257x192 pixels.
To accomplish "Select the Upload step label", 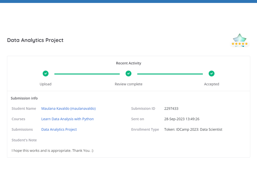I will point(46,84).
